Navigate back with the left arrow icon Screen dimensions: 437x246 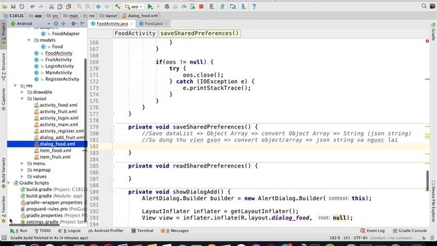coord(98,6)
